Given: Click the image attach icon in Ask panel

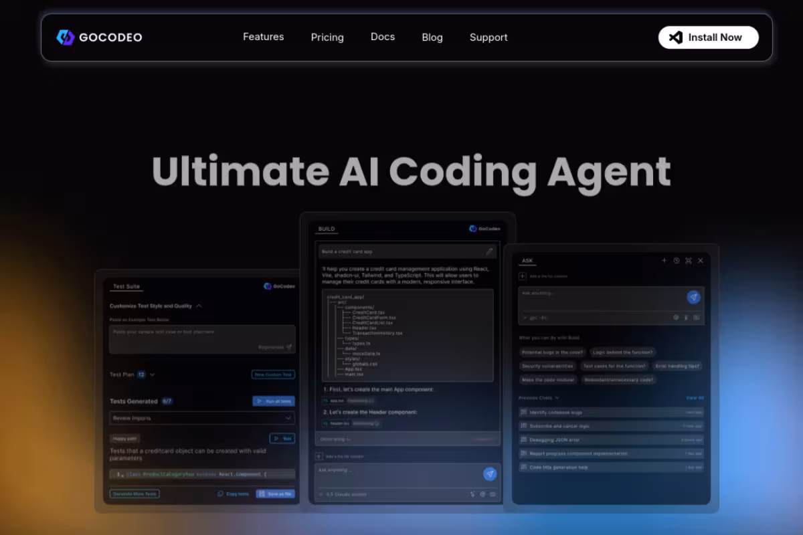Looking at the screenshot, I should (x=697, y=318).
